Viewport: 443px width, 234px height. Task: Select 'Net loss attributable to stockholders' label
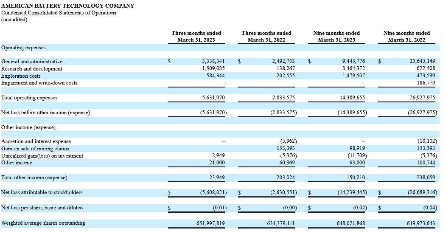(42, 192)
